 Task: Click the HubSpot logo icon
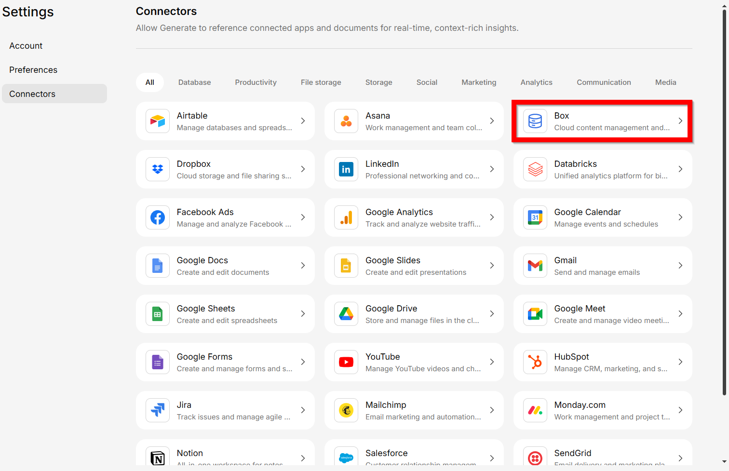point(535,362)
